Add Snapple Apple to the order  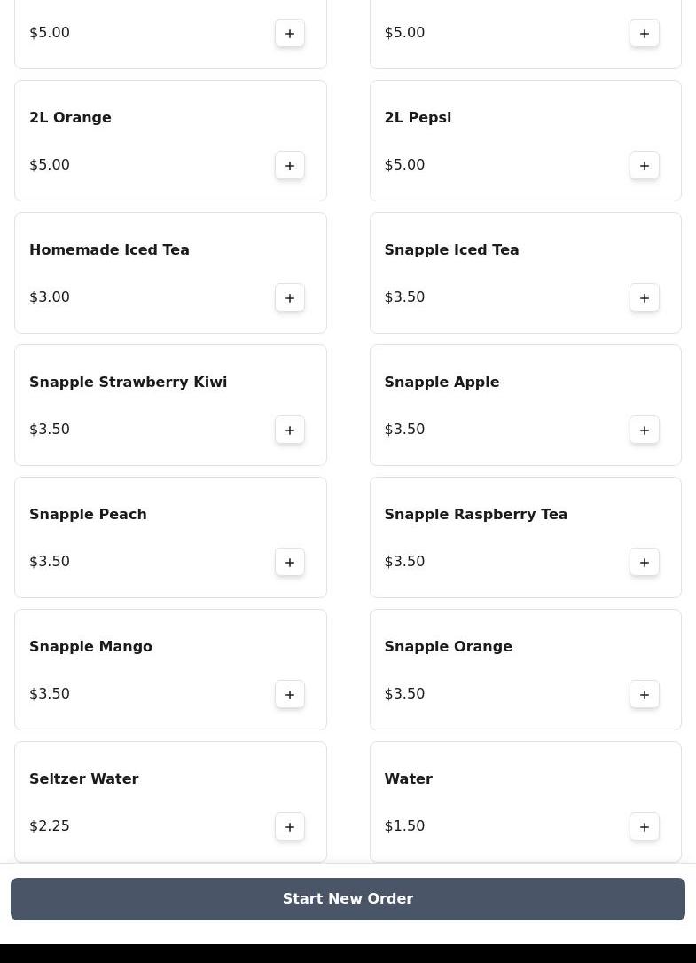645,430
